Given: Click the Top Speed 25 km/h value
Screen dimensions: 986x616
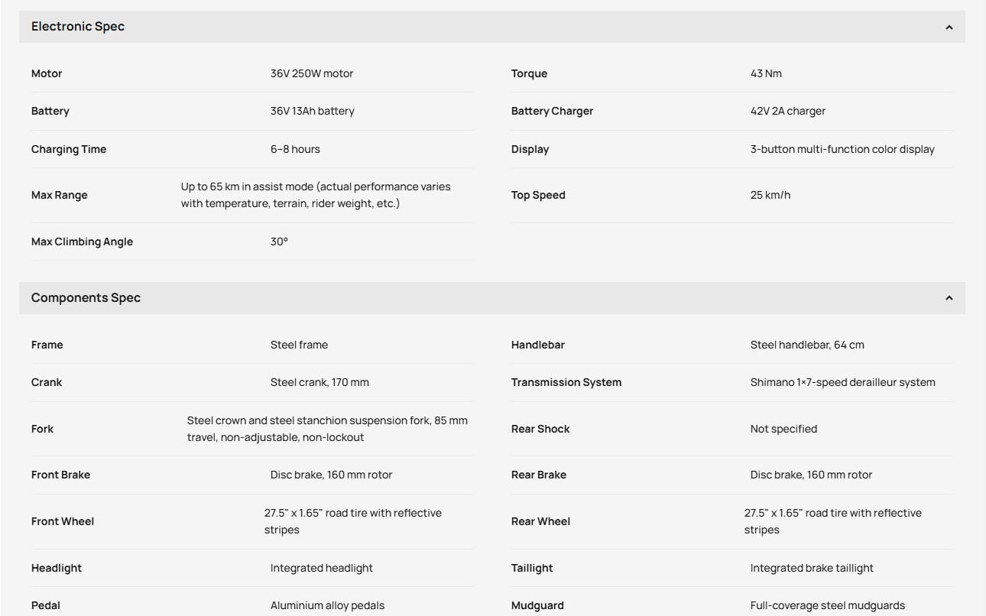Looking at the screenshot, I should click(770, 196).
